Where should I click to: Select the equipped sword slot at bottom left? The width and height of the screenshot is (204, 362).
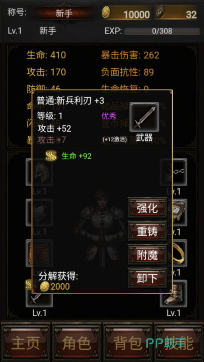tap(39, 293)
